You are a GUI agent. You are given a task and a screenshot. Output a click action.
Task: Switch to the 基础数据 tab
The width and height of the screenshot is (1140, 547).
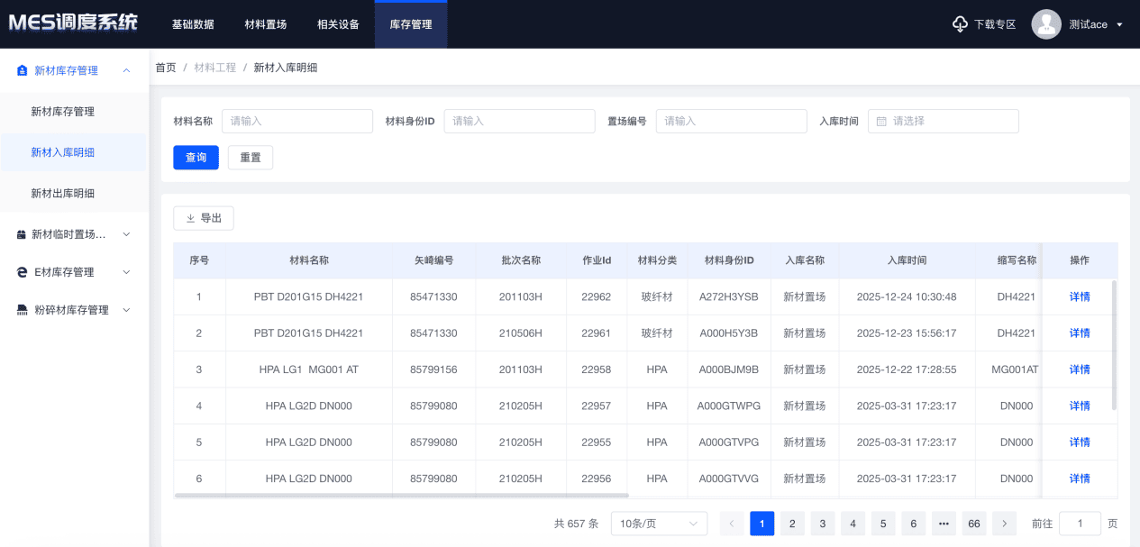coord(193,24)
